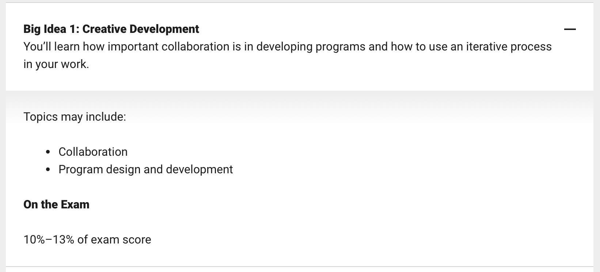Screen dimensions: 600x272
Task: Click the bullet before Collaboration
Action: (48, 152)
